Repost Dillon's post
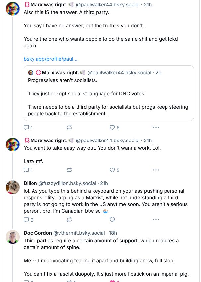This screenshot has height=282, width=201. [69, 220]
